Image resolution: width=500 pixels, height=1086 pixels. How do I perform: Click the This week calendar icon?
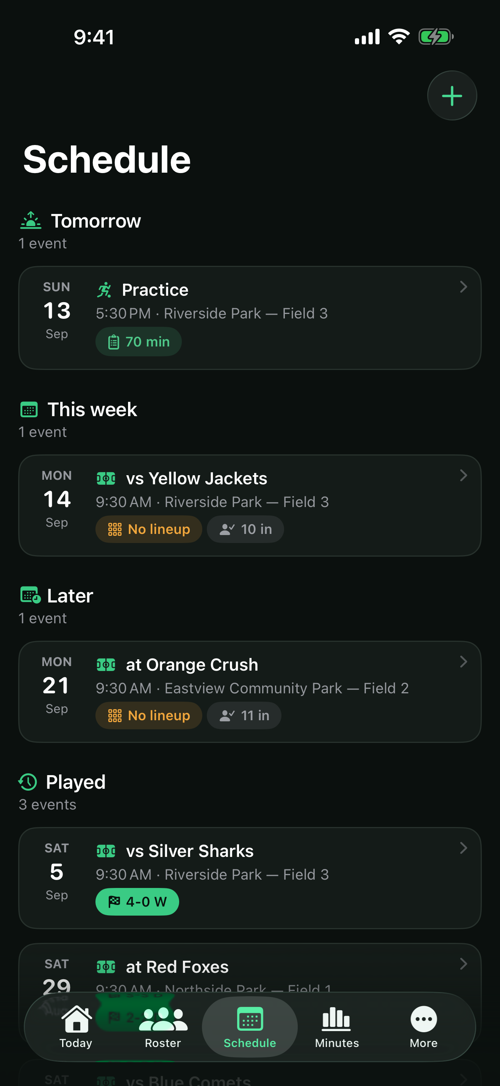[29, 409]
